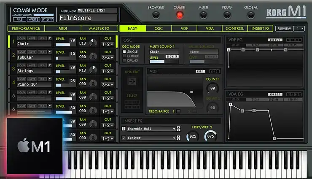Open the PERFORMANCE tab
This screenshot has height=179, width=312.
click(26, 29)
